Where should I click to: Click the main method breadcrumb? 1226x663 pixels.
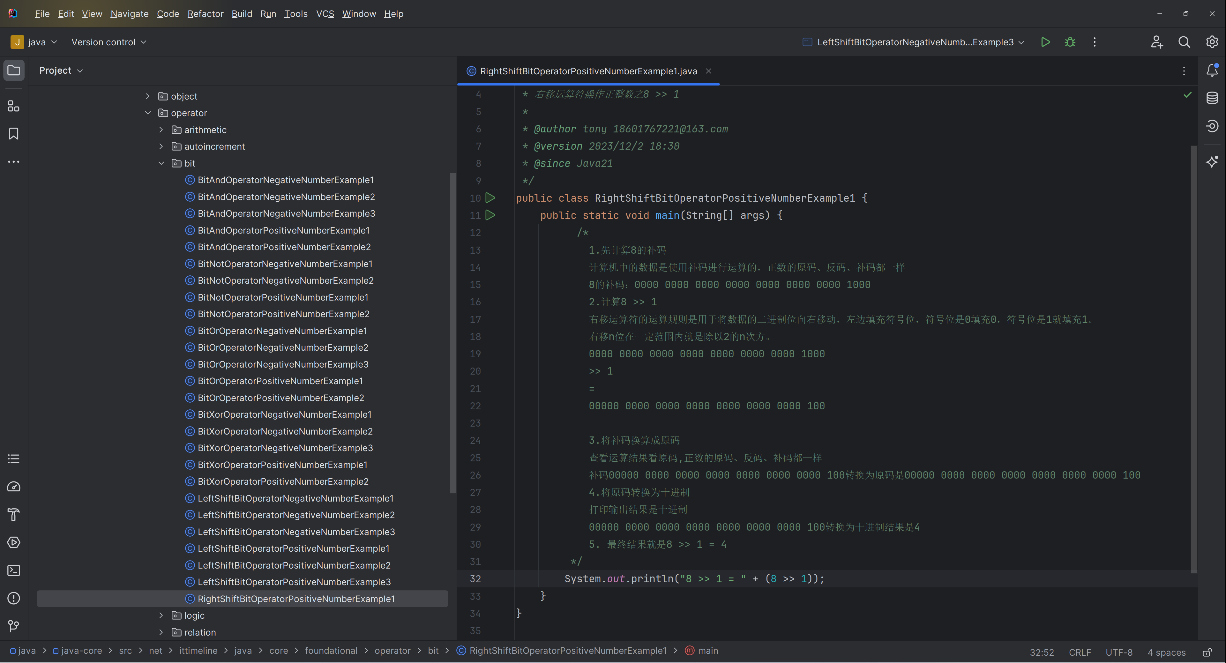(x=702, y=651)
